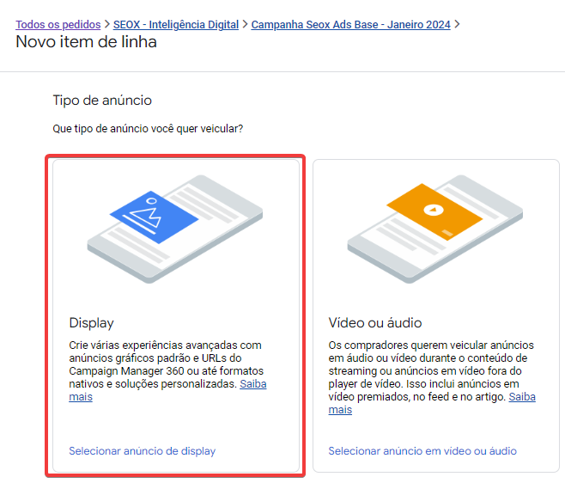The image size is (565, 489).
Task: Click the Display card description paragraph
Action: [167, 371]
